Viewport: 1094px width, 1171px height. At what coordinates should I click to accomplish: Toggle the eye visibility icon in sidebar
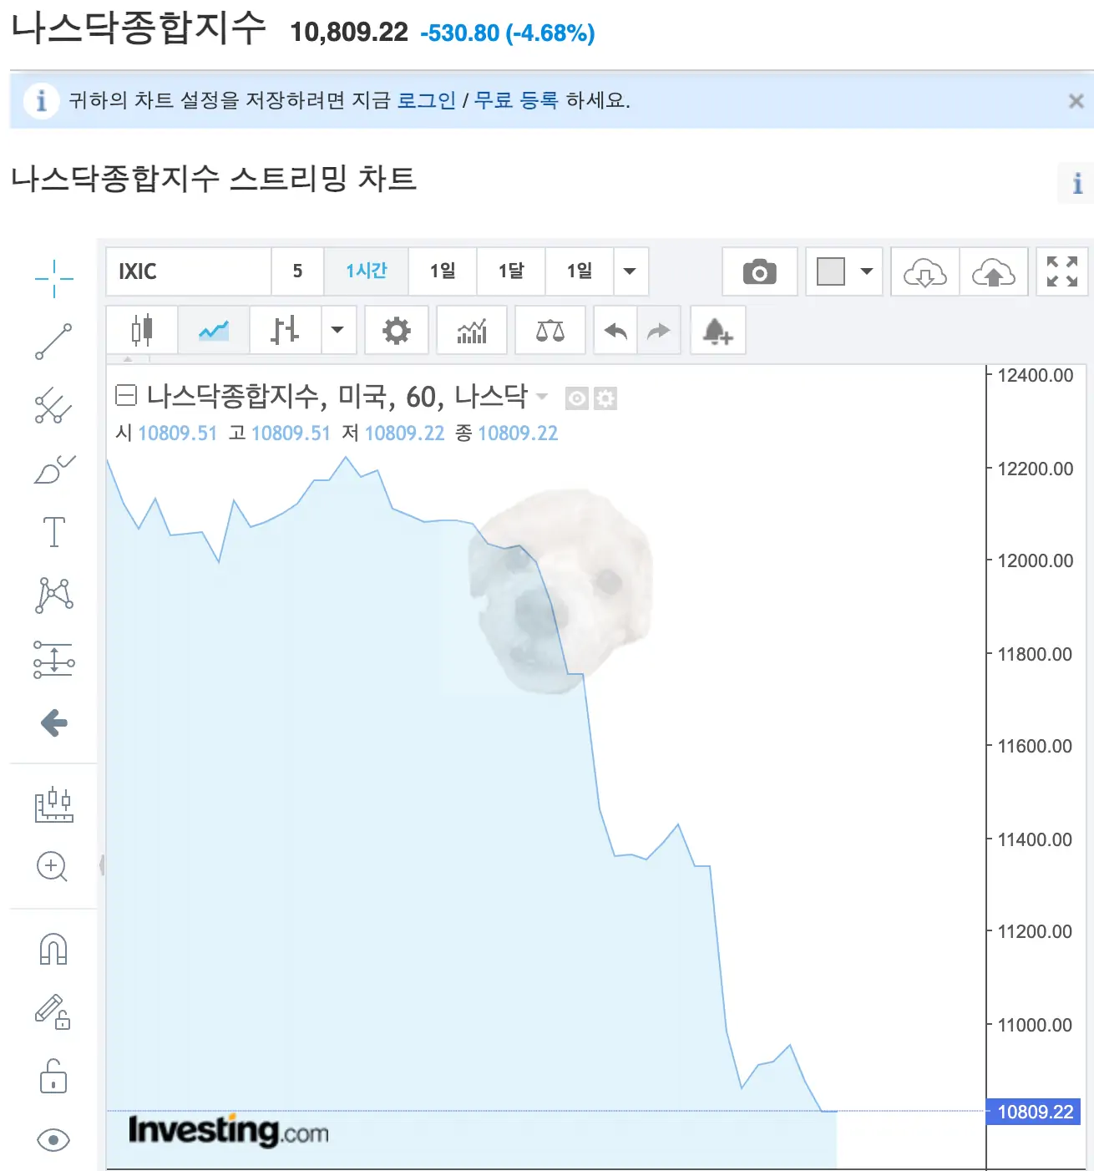click(53, 1139)
